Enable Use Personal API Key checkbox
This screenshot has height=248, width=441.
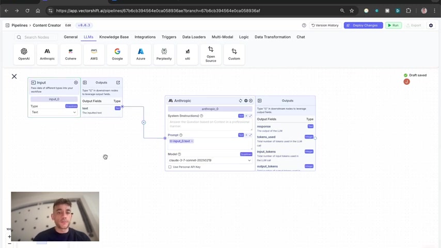(170, 167)
